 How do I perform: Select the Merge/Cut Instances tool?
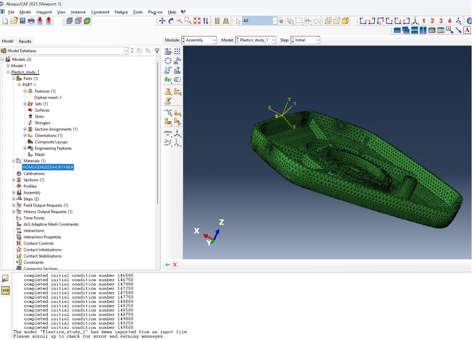tap(177, 80)
